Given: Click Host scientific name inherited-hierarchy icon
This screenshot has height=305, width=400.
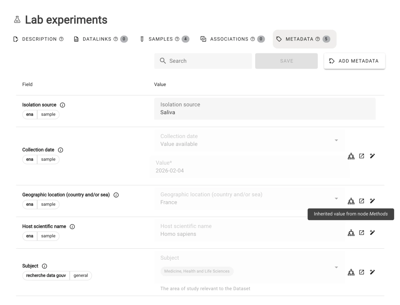Looking at the screenshot, I should pos(351,233).
